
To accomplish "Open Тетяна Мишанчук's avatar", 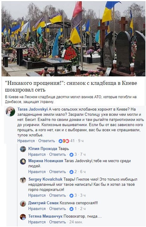I will tap(23, 217).
